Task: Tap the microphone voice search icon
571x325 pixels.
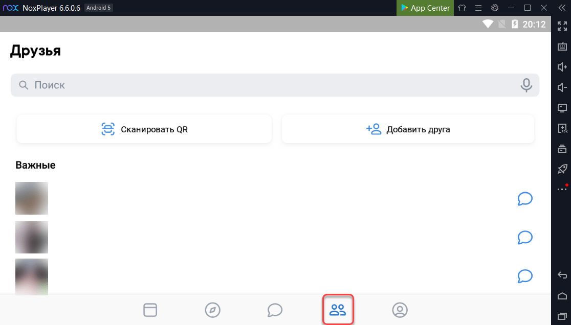Action: (526, 85)
